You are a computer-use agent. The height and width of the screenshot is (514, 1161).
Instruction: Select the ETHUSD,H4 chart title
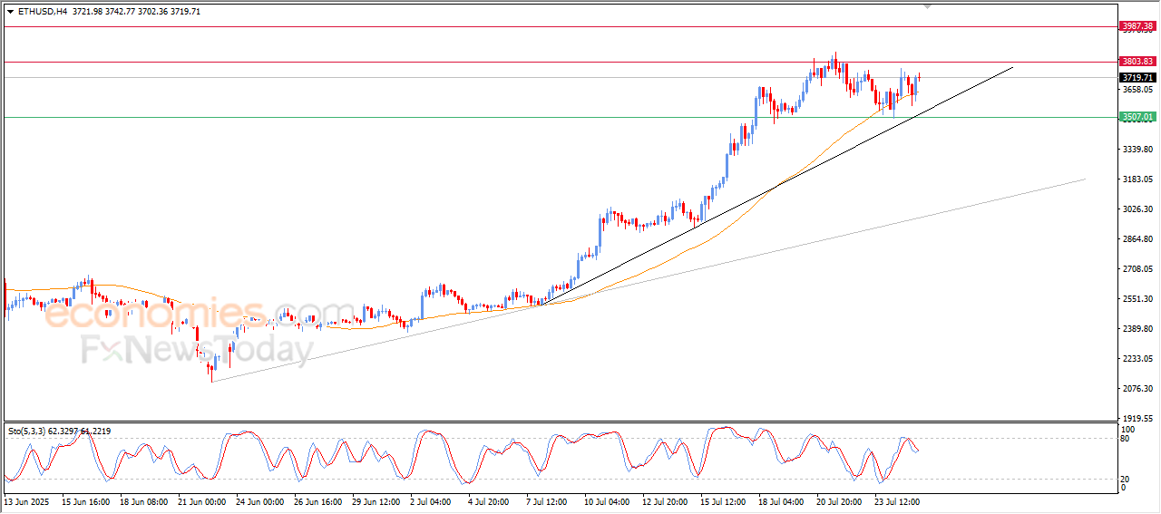42,12
